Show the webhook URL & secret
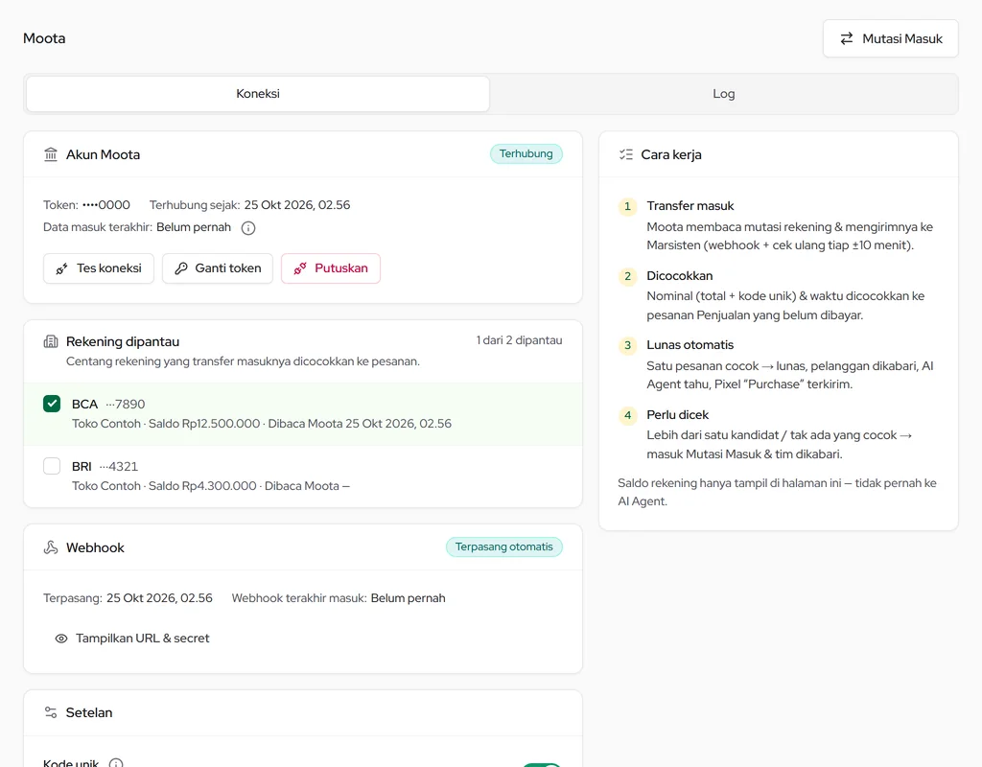 (132, 638)
